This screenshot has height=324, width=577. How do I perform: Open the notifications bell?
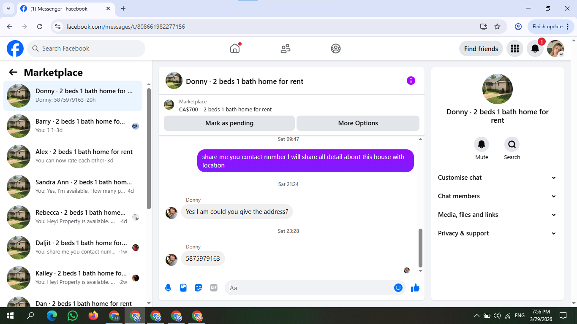tap(535, 49)
